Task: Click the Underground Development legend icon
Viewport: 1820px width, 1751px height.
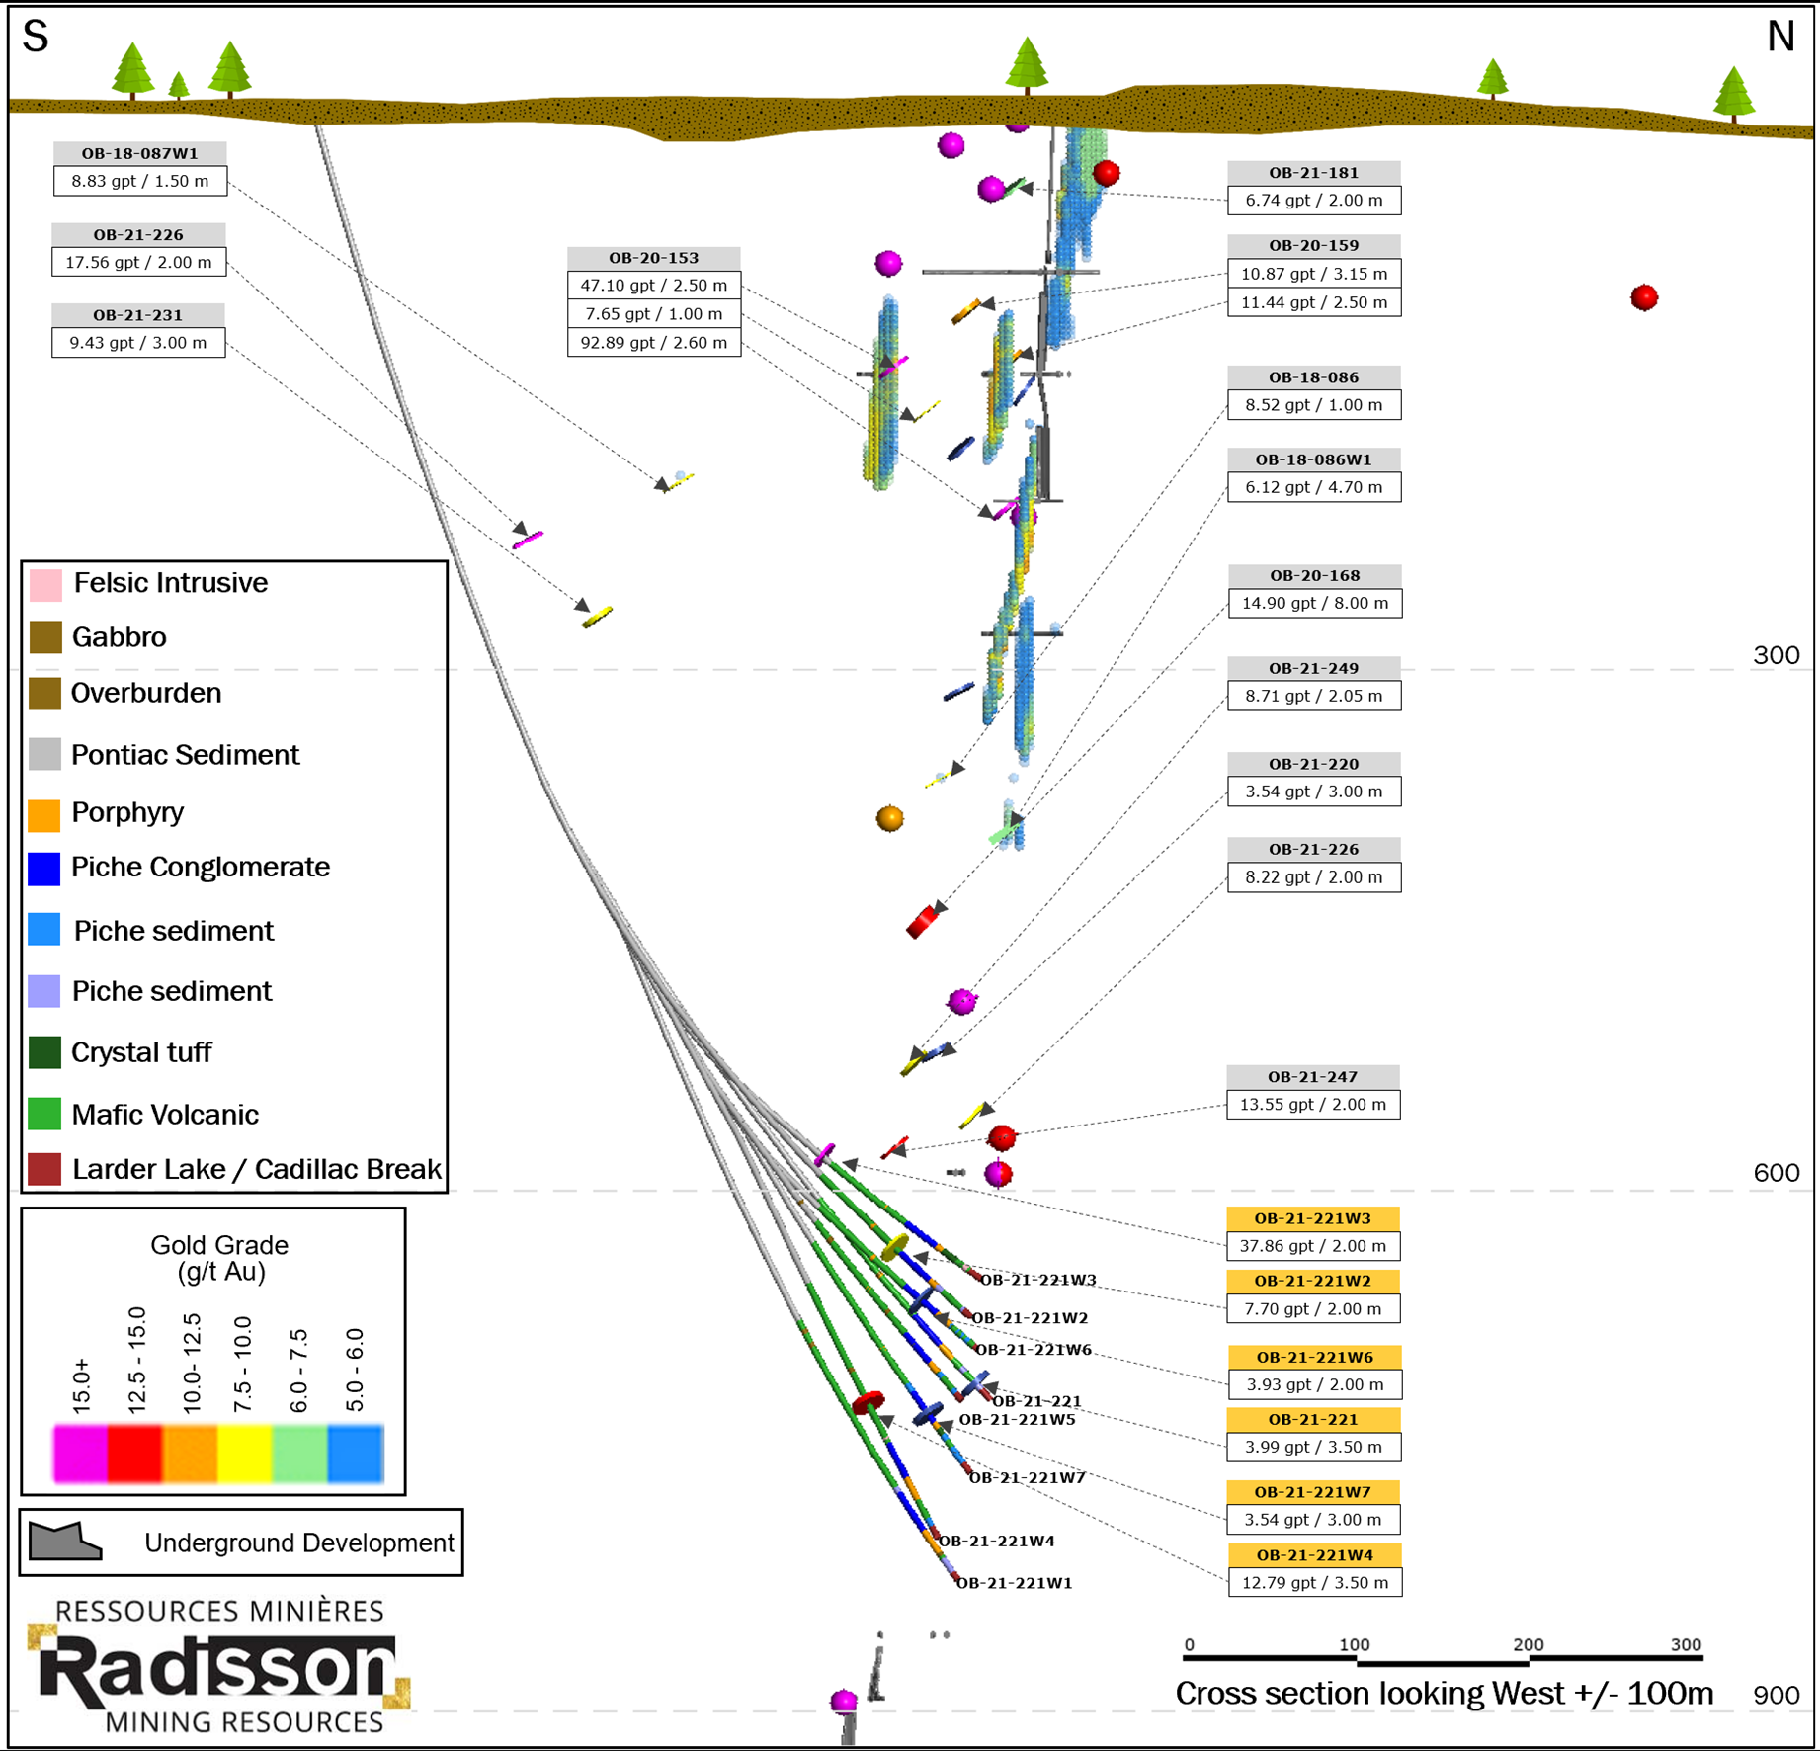Action: click(65, 1541)
